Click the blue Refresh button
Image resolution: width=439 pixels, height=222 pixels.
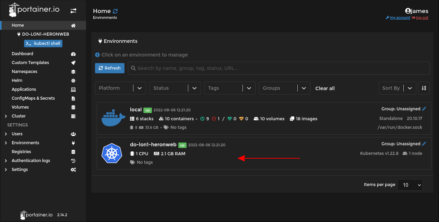[110, 68]
